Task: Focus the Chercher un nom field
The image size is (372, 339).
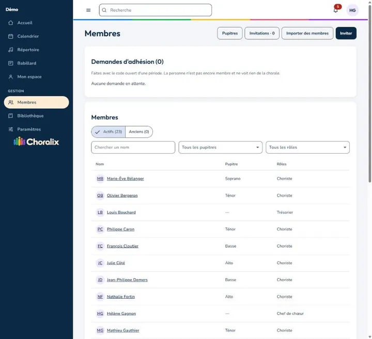Action: (x=133, y=148)
